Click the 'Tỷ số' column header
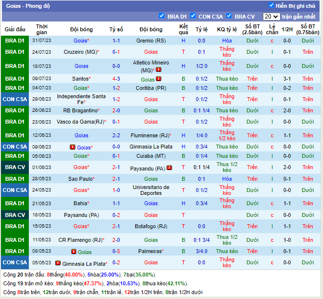This screenshot has width=323, height=299. [x=116, y=29]
